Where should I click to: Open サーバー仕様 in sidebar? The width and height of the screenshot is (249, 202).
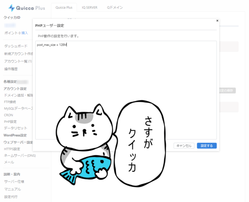[14, 181]
